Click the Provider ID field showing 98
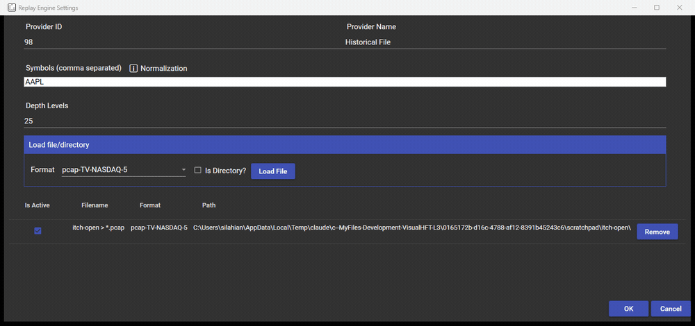The height and width of the screenshot is (326, 695). (x=183, y=42)
